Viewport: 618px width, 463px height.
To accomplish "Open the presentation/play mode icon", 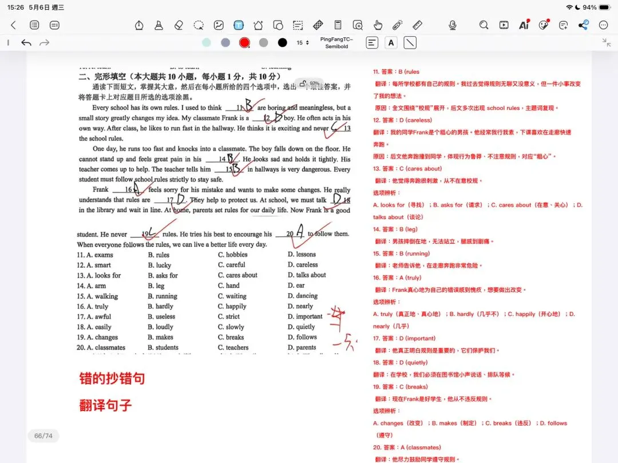I will 504,25.
